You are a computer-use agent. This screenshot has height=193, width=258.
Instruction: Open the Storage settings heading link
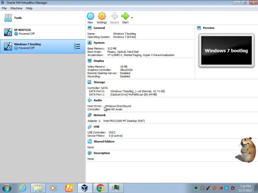click(x=99, y=82)
